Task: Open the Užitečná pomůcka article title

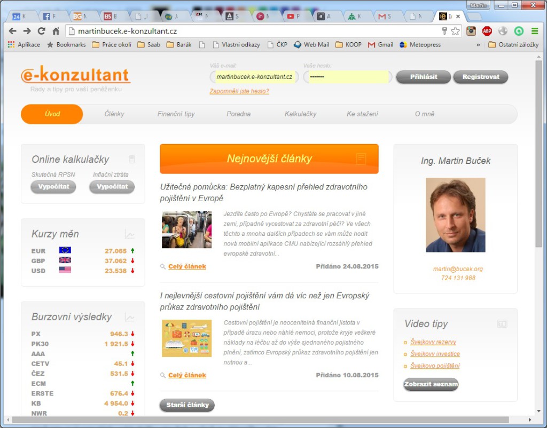Action: click(x=263, y=193)
